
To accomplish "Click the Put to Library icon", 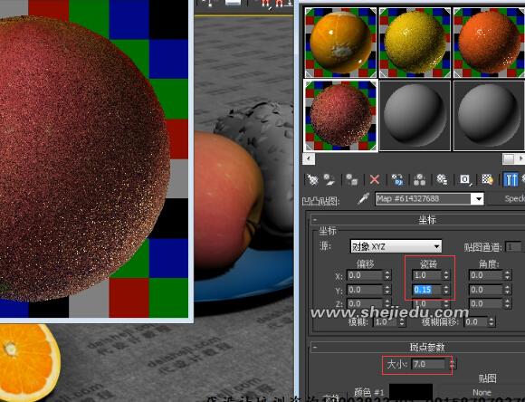I will [x=442, y=180].
